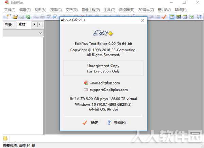Click the envelope icon beside support email

pos(86,90)
